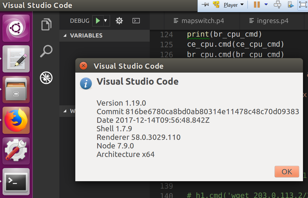Launch Firefox from the dock
The height and width of the screenshot is (198, 308).
[16, 120]
